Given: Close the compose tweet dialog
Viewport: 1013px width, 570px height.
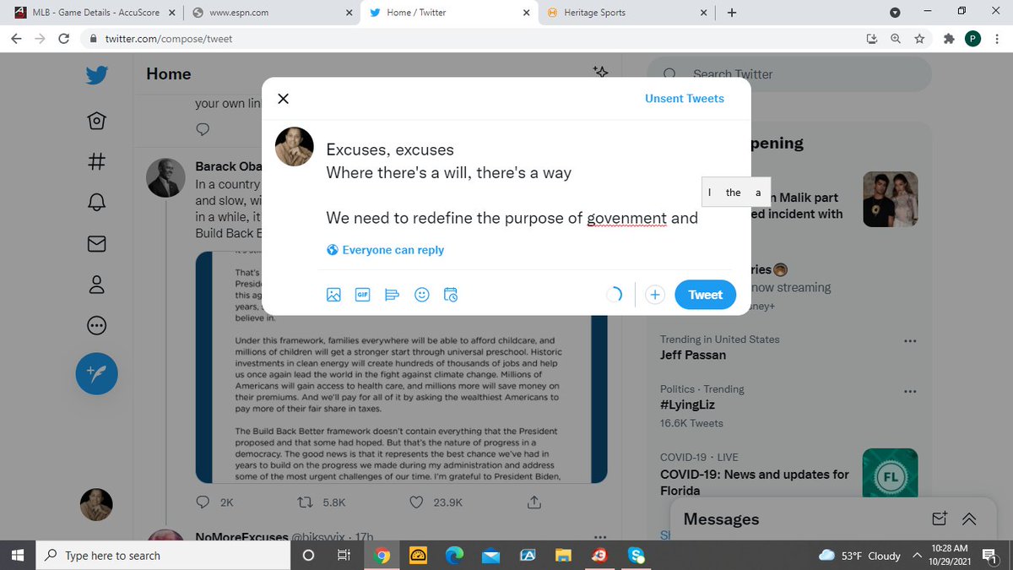Looking at the screenshot, I should coord(284,99).
